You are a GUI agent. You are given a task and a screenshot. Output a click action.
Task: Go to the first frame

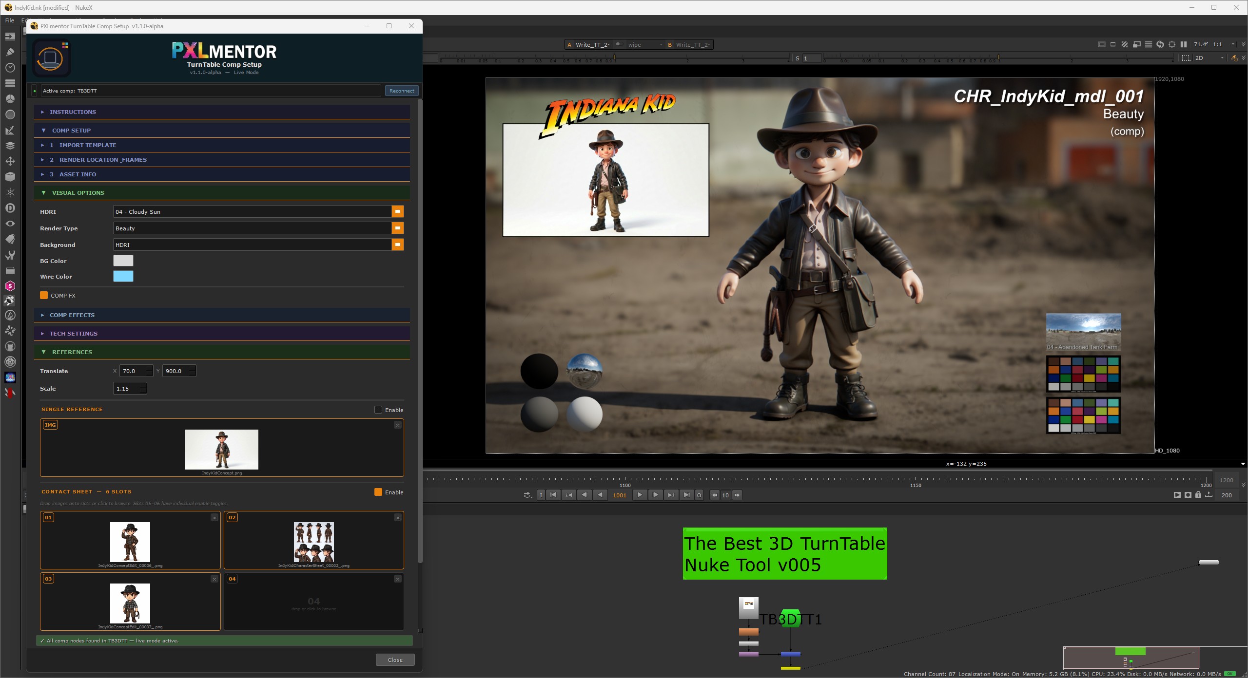(x=553, y=495)
